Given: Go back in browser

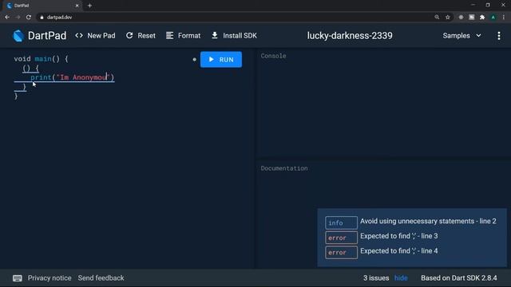Looking at the screenshot, I should pos(7,18).
